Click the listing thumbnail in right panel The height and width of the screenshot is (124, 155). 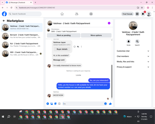tap(133, 25)
